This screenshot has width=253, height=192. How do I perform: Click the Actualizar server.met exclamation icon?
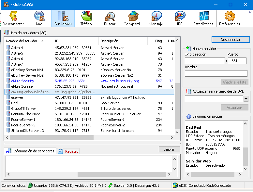[x=188, y=91]
